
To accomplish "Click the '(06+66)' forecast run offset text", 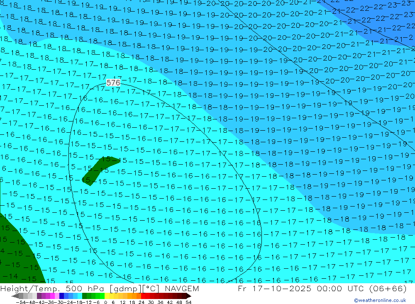I will (x=388, y=288).
